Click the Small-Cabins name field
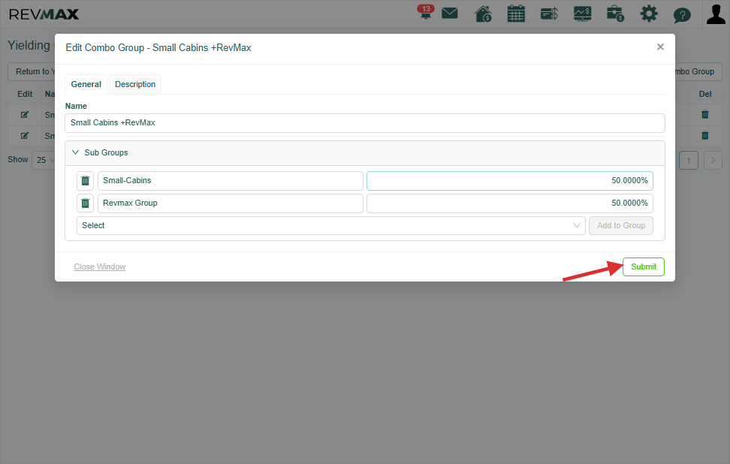This screenshot has height=464, width=730. tap(231, 181)
